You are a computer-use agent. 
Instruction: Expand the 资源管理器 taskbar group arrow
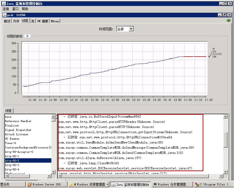coord(108,185)
